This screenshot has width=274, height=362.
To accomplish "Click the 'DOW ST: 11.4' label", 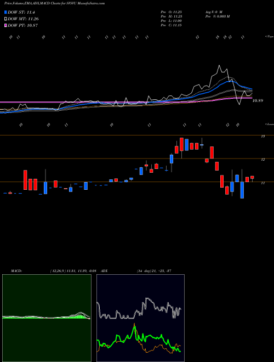I will tap(21, 12).
